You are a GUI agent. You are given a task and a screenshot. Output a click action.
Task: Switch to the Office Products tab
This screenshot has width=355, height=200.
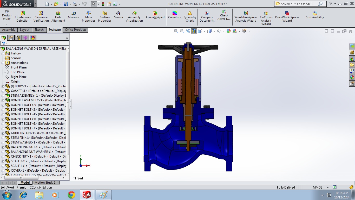pyautogui.click(x=75, y=30)
